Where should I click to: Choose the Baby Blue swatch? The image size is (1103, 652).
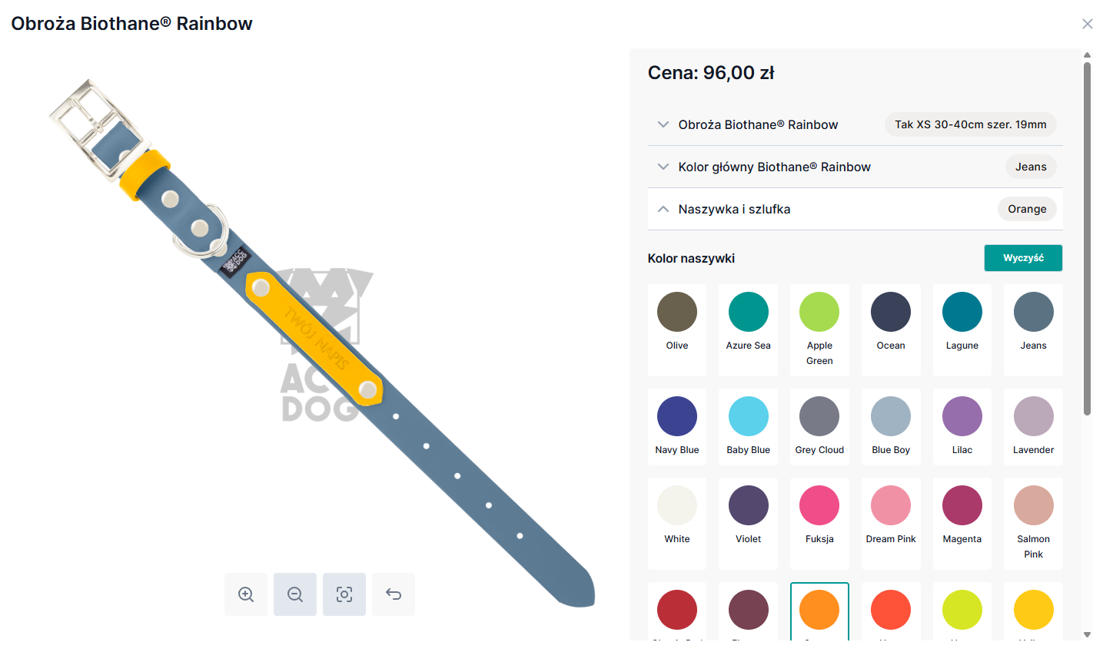pos(749,417)
